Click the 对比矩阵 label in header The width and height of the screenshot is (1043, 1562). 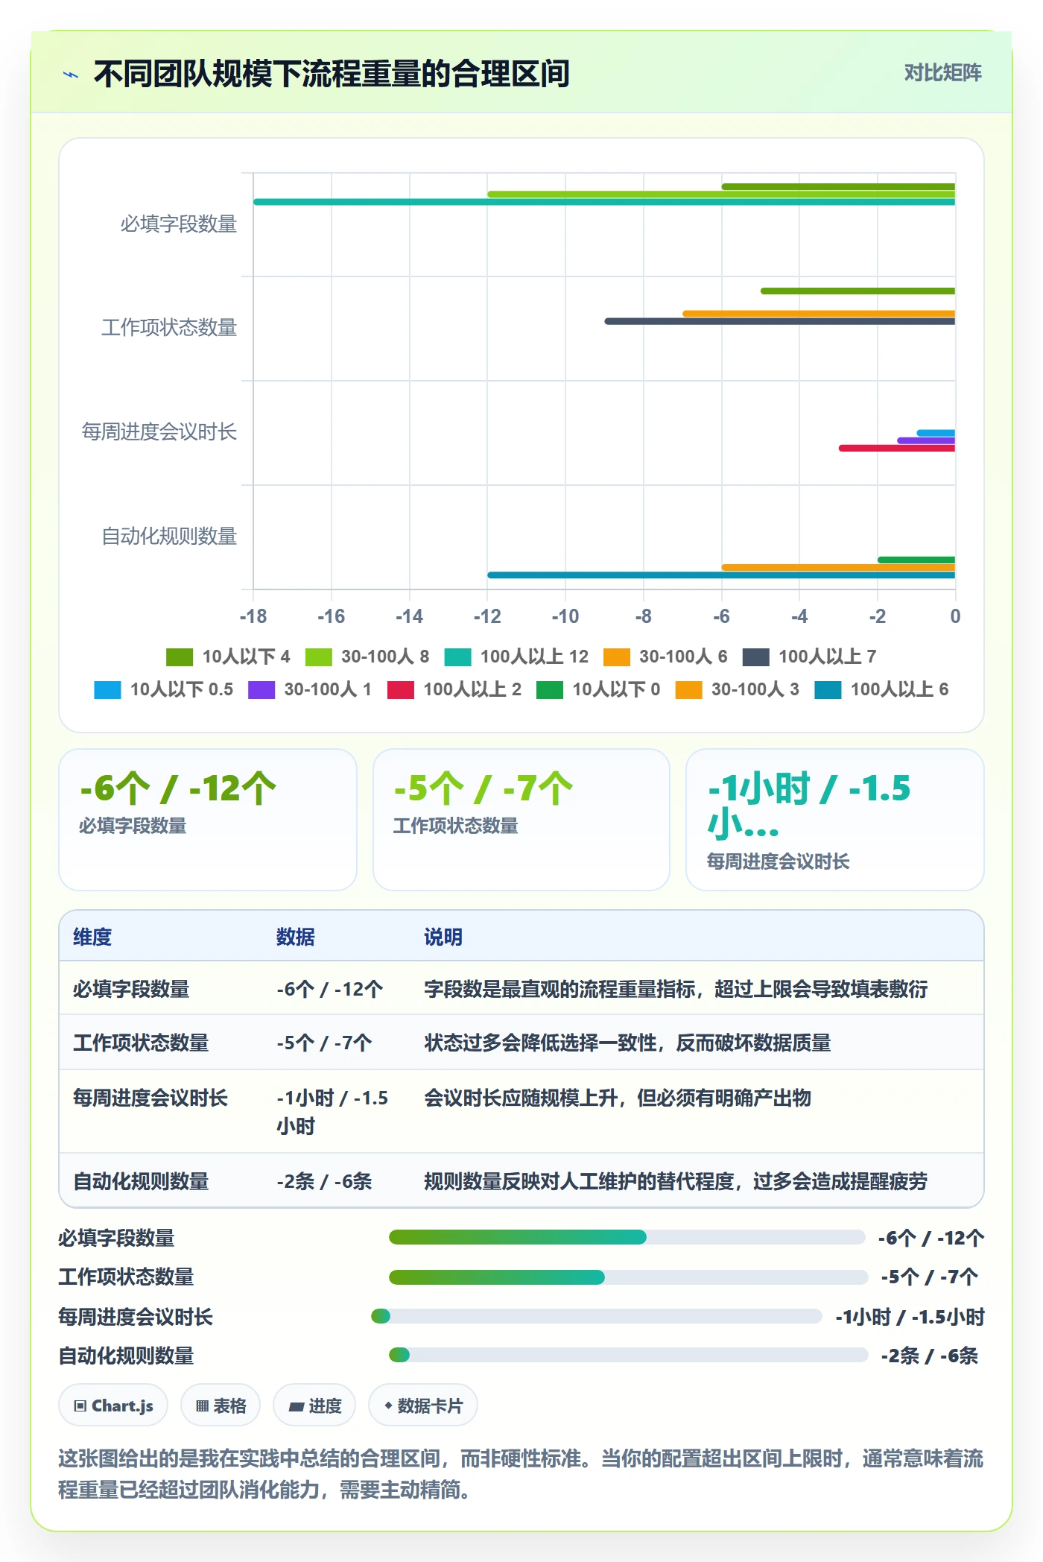coord(942,73)
